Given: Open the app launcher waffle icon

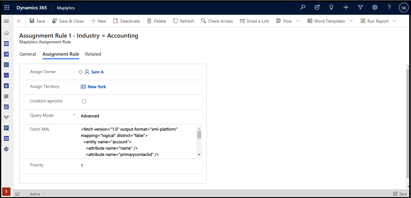Looking at the screenshot, I should click(7, 8).
